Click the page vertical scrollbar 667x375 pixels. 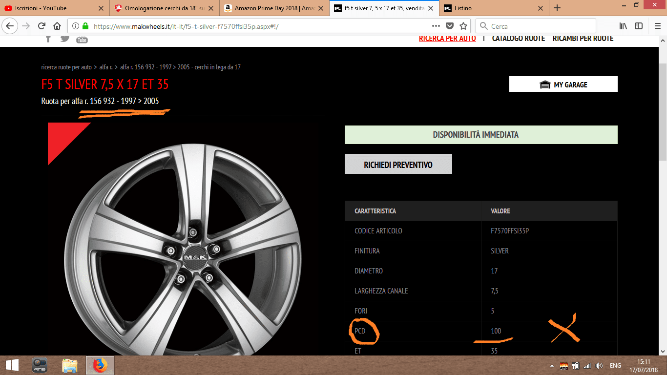(663, 112)
